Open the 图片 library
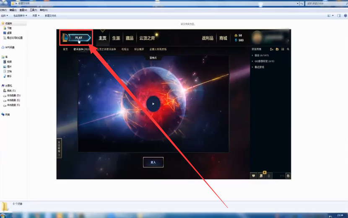 pyautogui.click(x=9, y=67)
